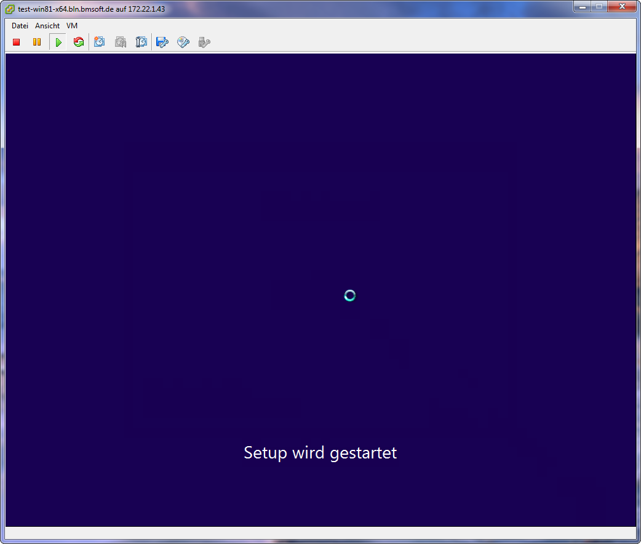Viewport: 641px width, 544px height.
Task: Maximize the VM console window
Action: 599,7
